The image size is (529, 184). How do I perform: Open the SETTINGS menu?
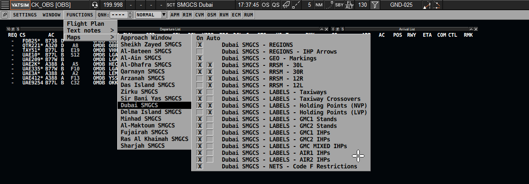(25, 15)
